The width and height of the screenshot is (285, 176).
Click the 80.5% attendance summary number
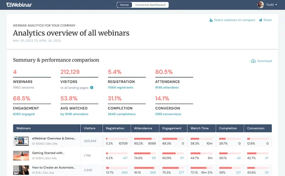pyautogui.click(x=164, y=72)
